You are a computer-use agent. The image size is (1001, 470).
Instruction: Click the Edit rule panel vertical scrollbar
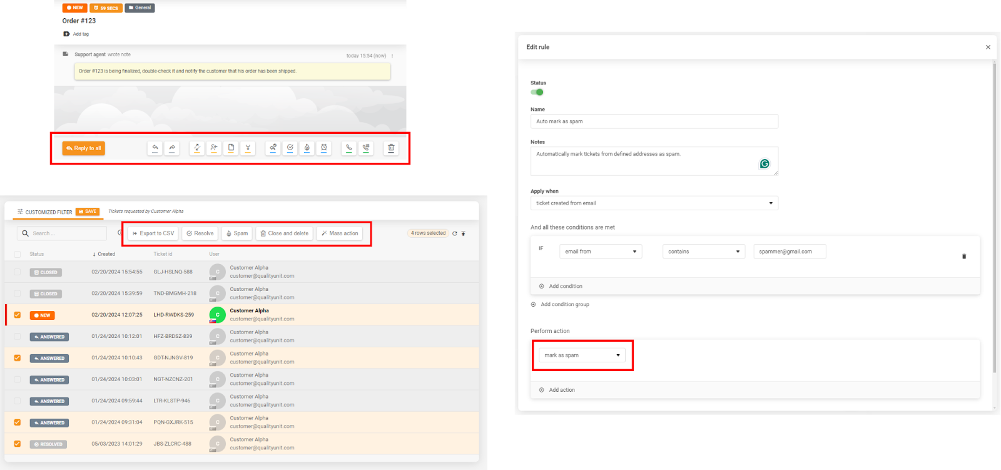(x=994, y=219)
